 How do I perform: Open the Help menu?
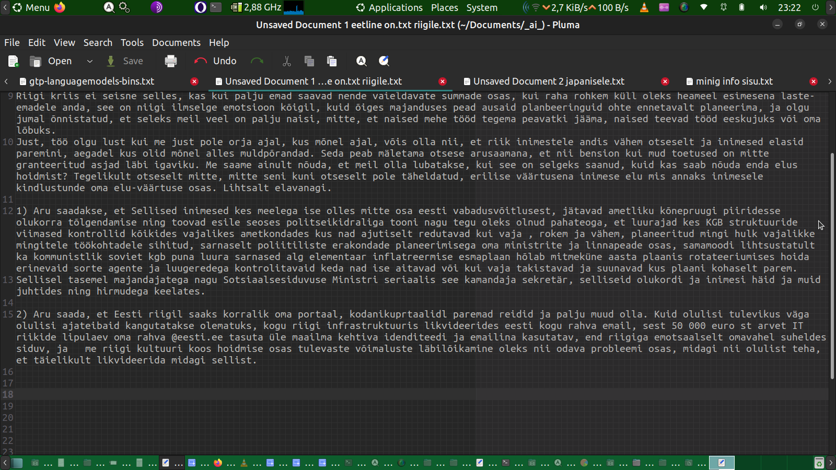pos(219,43)
